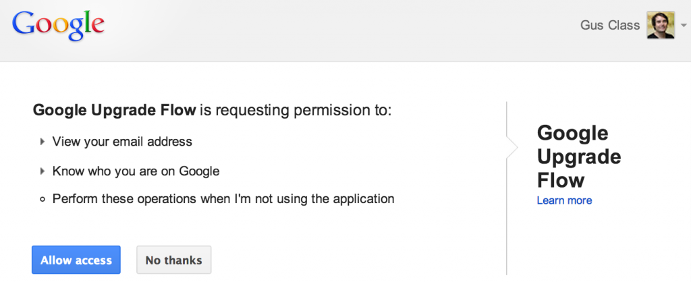Screen dimensions: 691x282
Task: Open the account dropdown arrow beside avatar
Action: [x=684, y=26]
